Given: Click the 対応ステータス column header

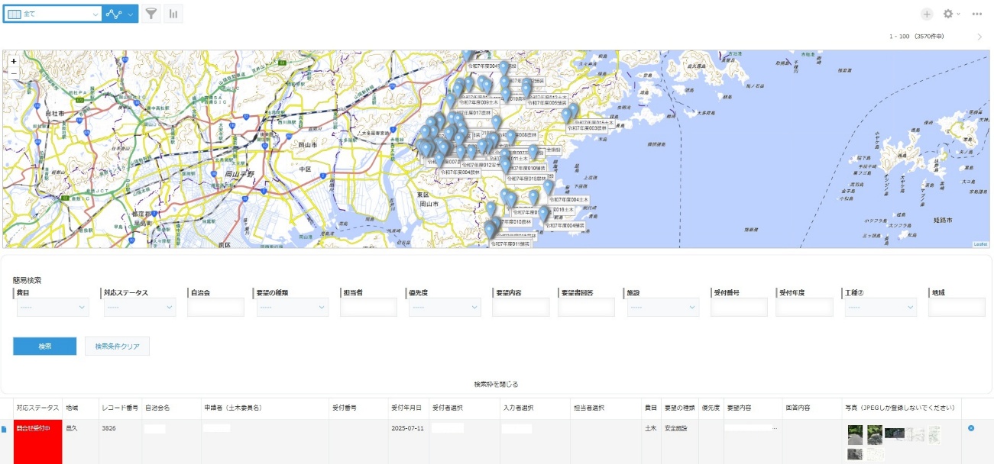Looking at the screenshot, I should click(x=37, y=408).
